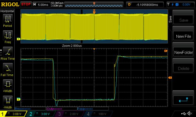
Task: Toggle the muted speaker sound icon
Action: pos(190,113)
